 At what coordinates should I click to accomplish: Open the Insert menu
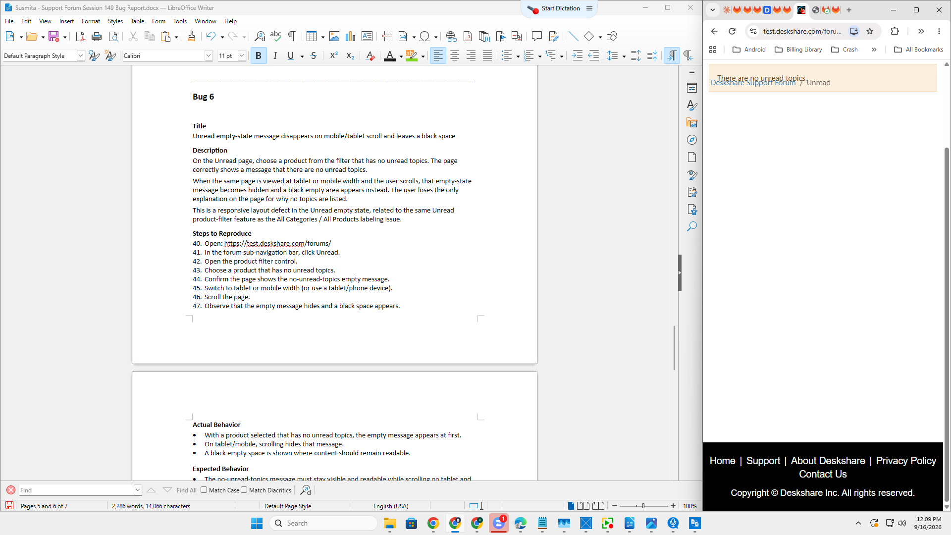point(66,21)
